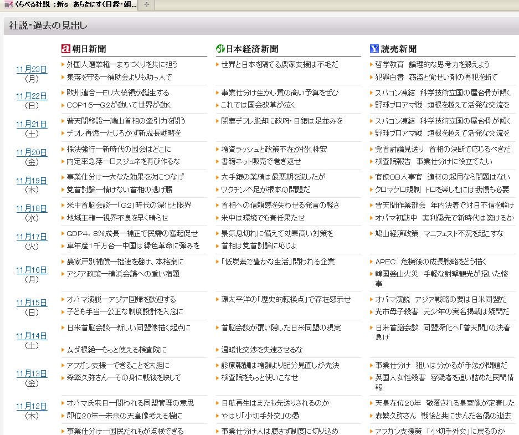The width and height of the screenshot is (519, 435).
Task: Click the Yomiuri blue Y logo icon
Action: pyautogui.click(x=374, y=49)
